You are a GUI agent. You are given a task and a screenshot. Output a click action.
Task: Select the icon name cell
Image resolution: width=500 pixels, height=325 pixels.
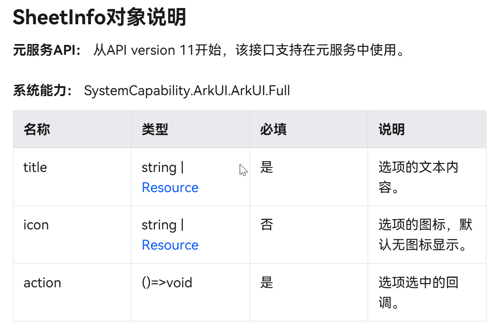(x=36, y=225)
